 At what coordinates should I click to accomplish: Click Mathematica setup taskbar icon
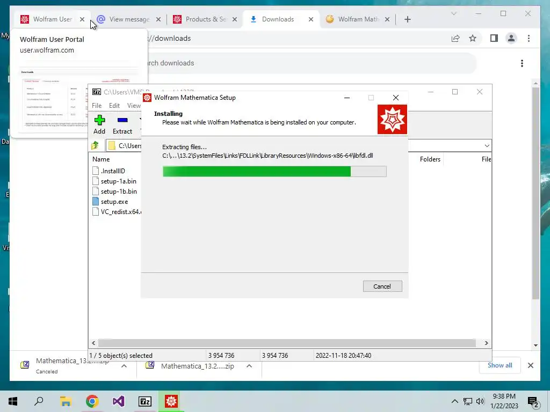171,401
